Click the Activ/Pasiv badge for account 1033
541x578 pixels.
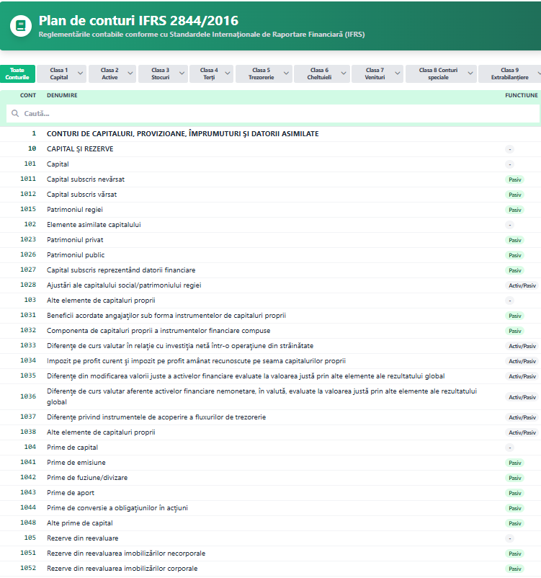pyautogui.click(x=522, y=346)
